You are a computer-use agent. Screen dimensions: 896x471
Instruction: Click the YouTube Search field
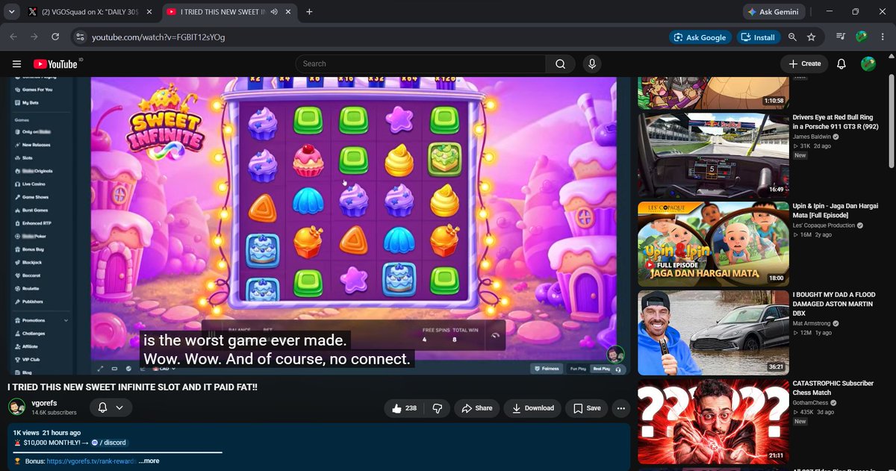pyautogui.click(x=420, y=64)
